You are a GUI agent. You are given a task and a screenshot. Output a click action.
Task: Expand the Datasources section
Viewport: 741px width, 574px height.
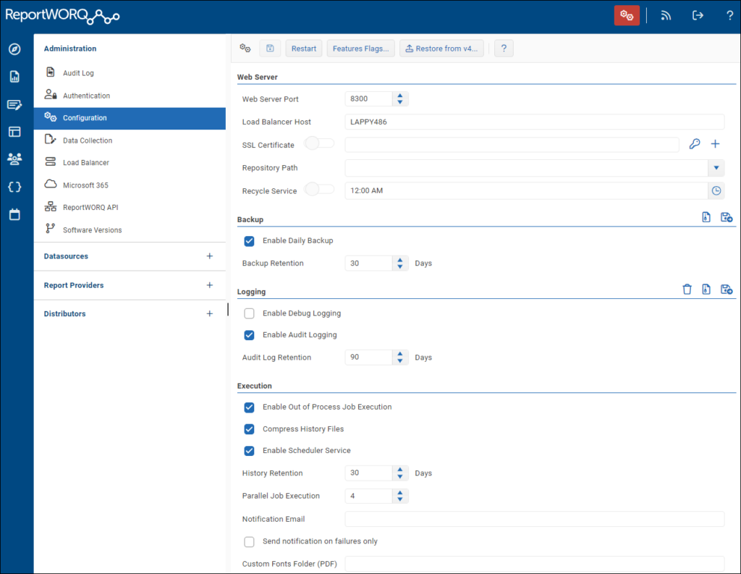pos(209,256)
